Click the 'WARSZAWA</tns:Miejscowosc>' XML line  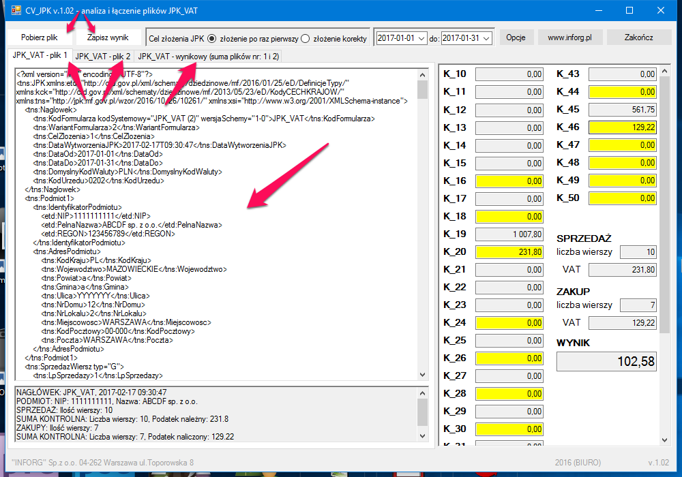pos(126,322)
